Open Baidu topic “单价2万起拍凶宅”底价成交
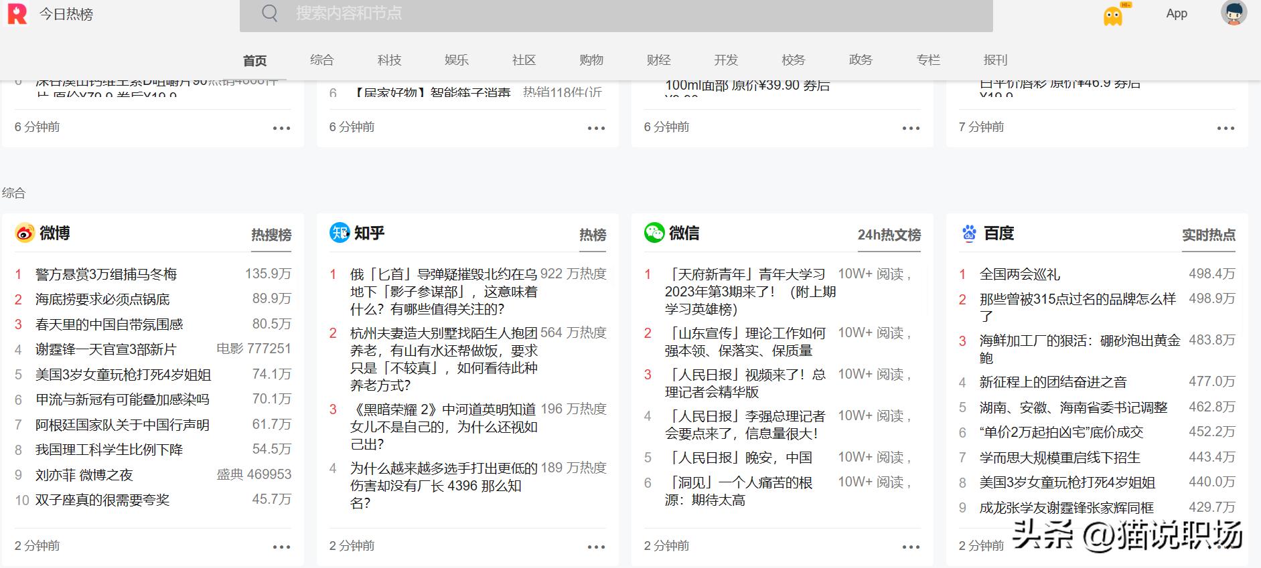 [x=1061, y=432]
